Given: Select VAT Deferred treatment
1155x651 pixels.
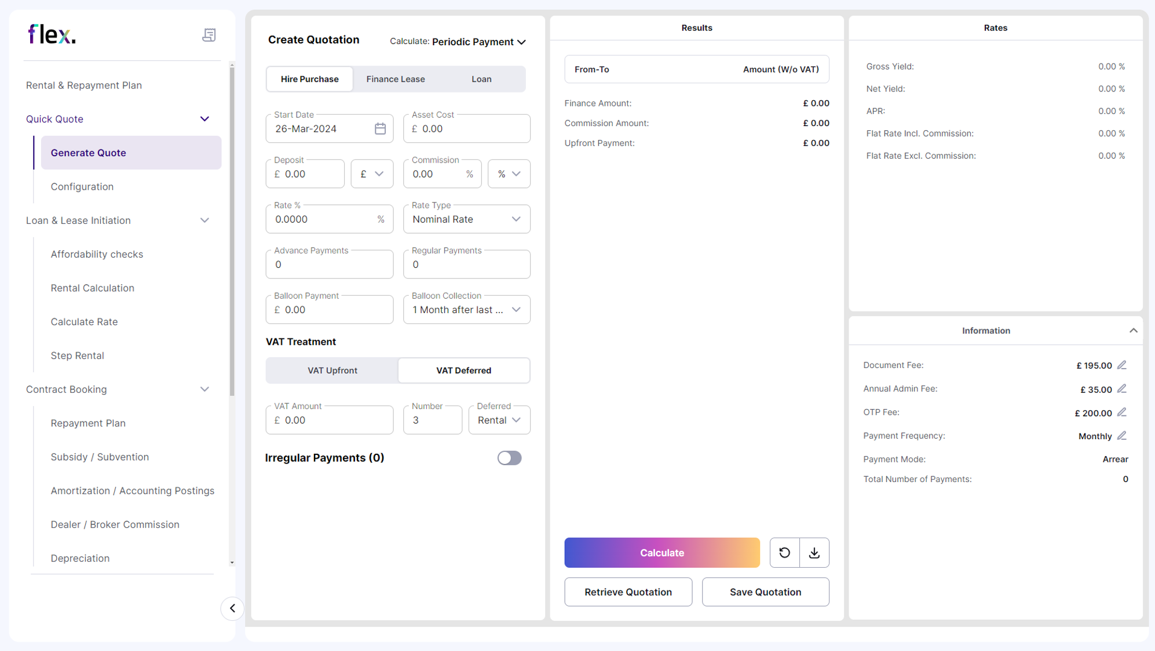Looking at the screenshot, I should (x=463, y=370).
